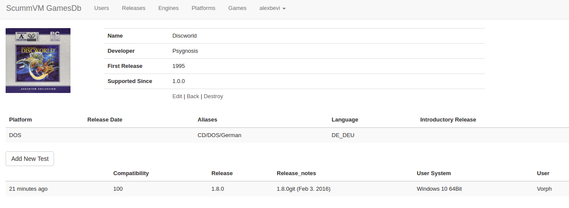
Task: Click the Release_notes column header
Action: tap(296, 173)
